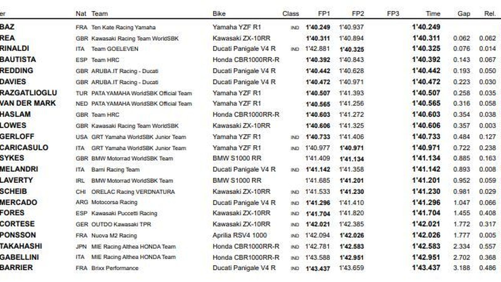Click Ten Kate Racing Yamaha team
The image size is (501, 282).
pyautogui.click(x=123, y=28)
